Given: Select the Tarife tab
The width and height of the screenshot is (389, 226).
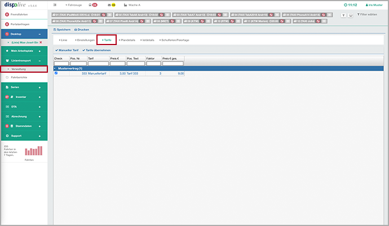Looking at the screenshot, I should (107, 40).
